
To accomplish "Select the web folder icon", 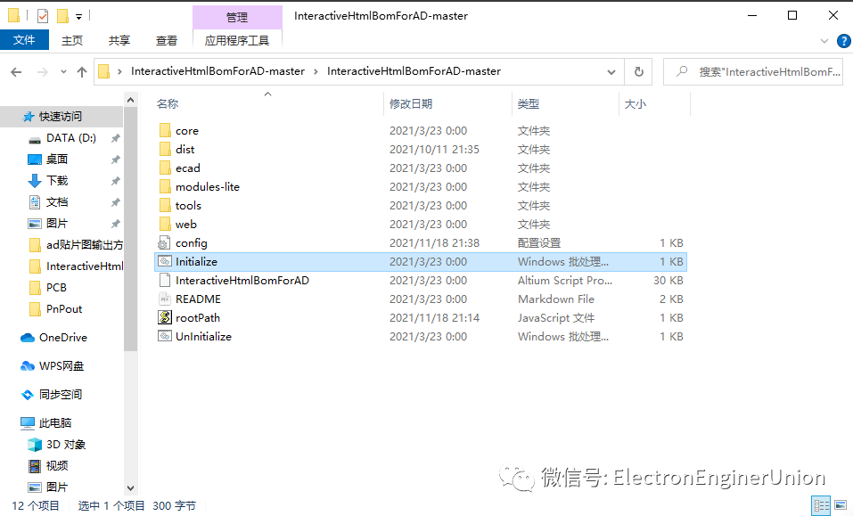I will coord(165,224).
